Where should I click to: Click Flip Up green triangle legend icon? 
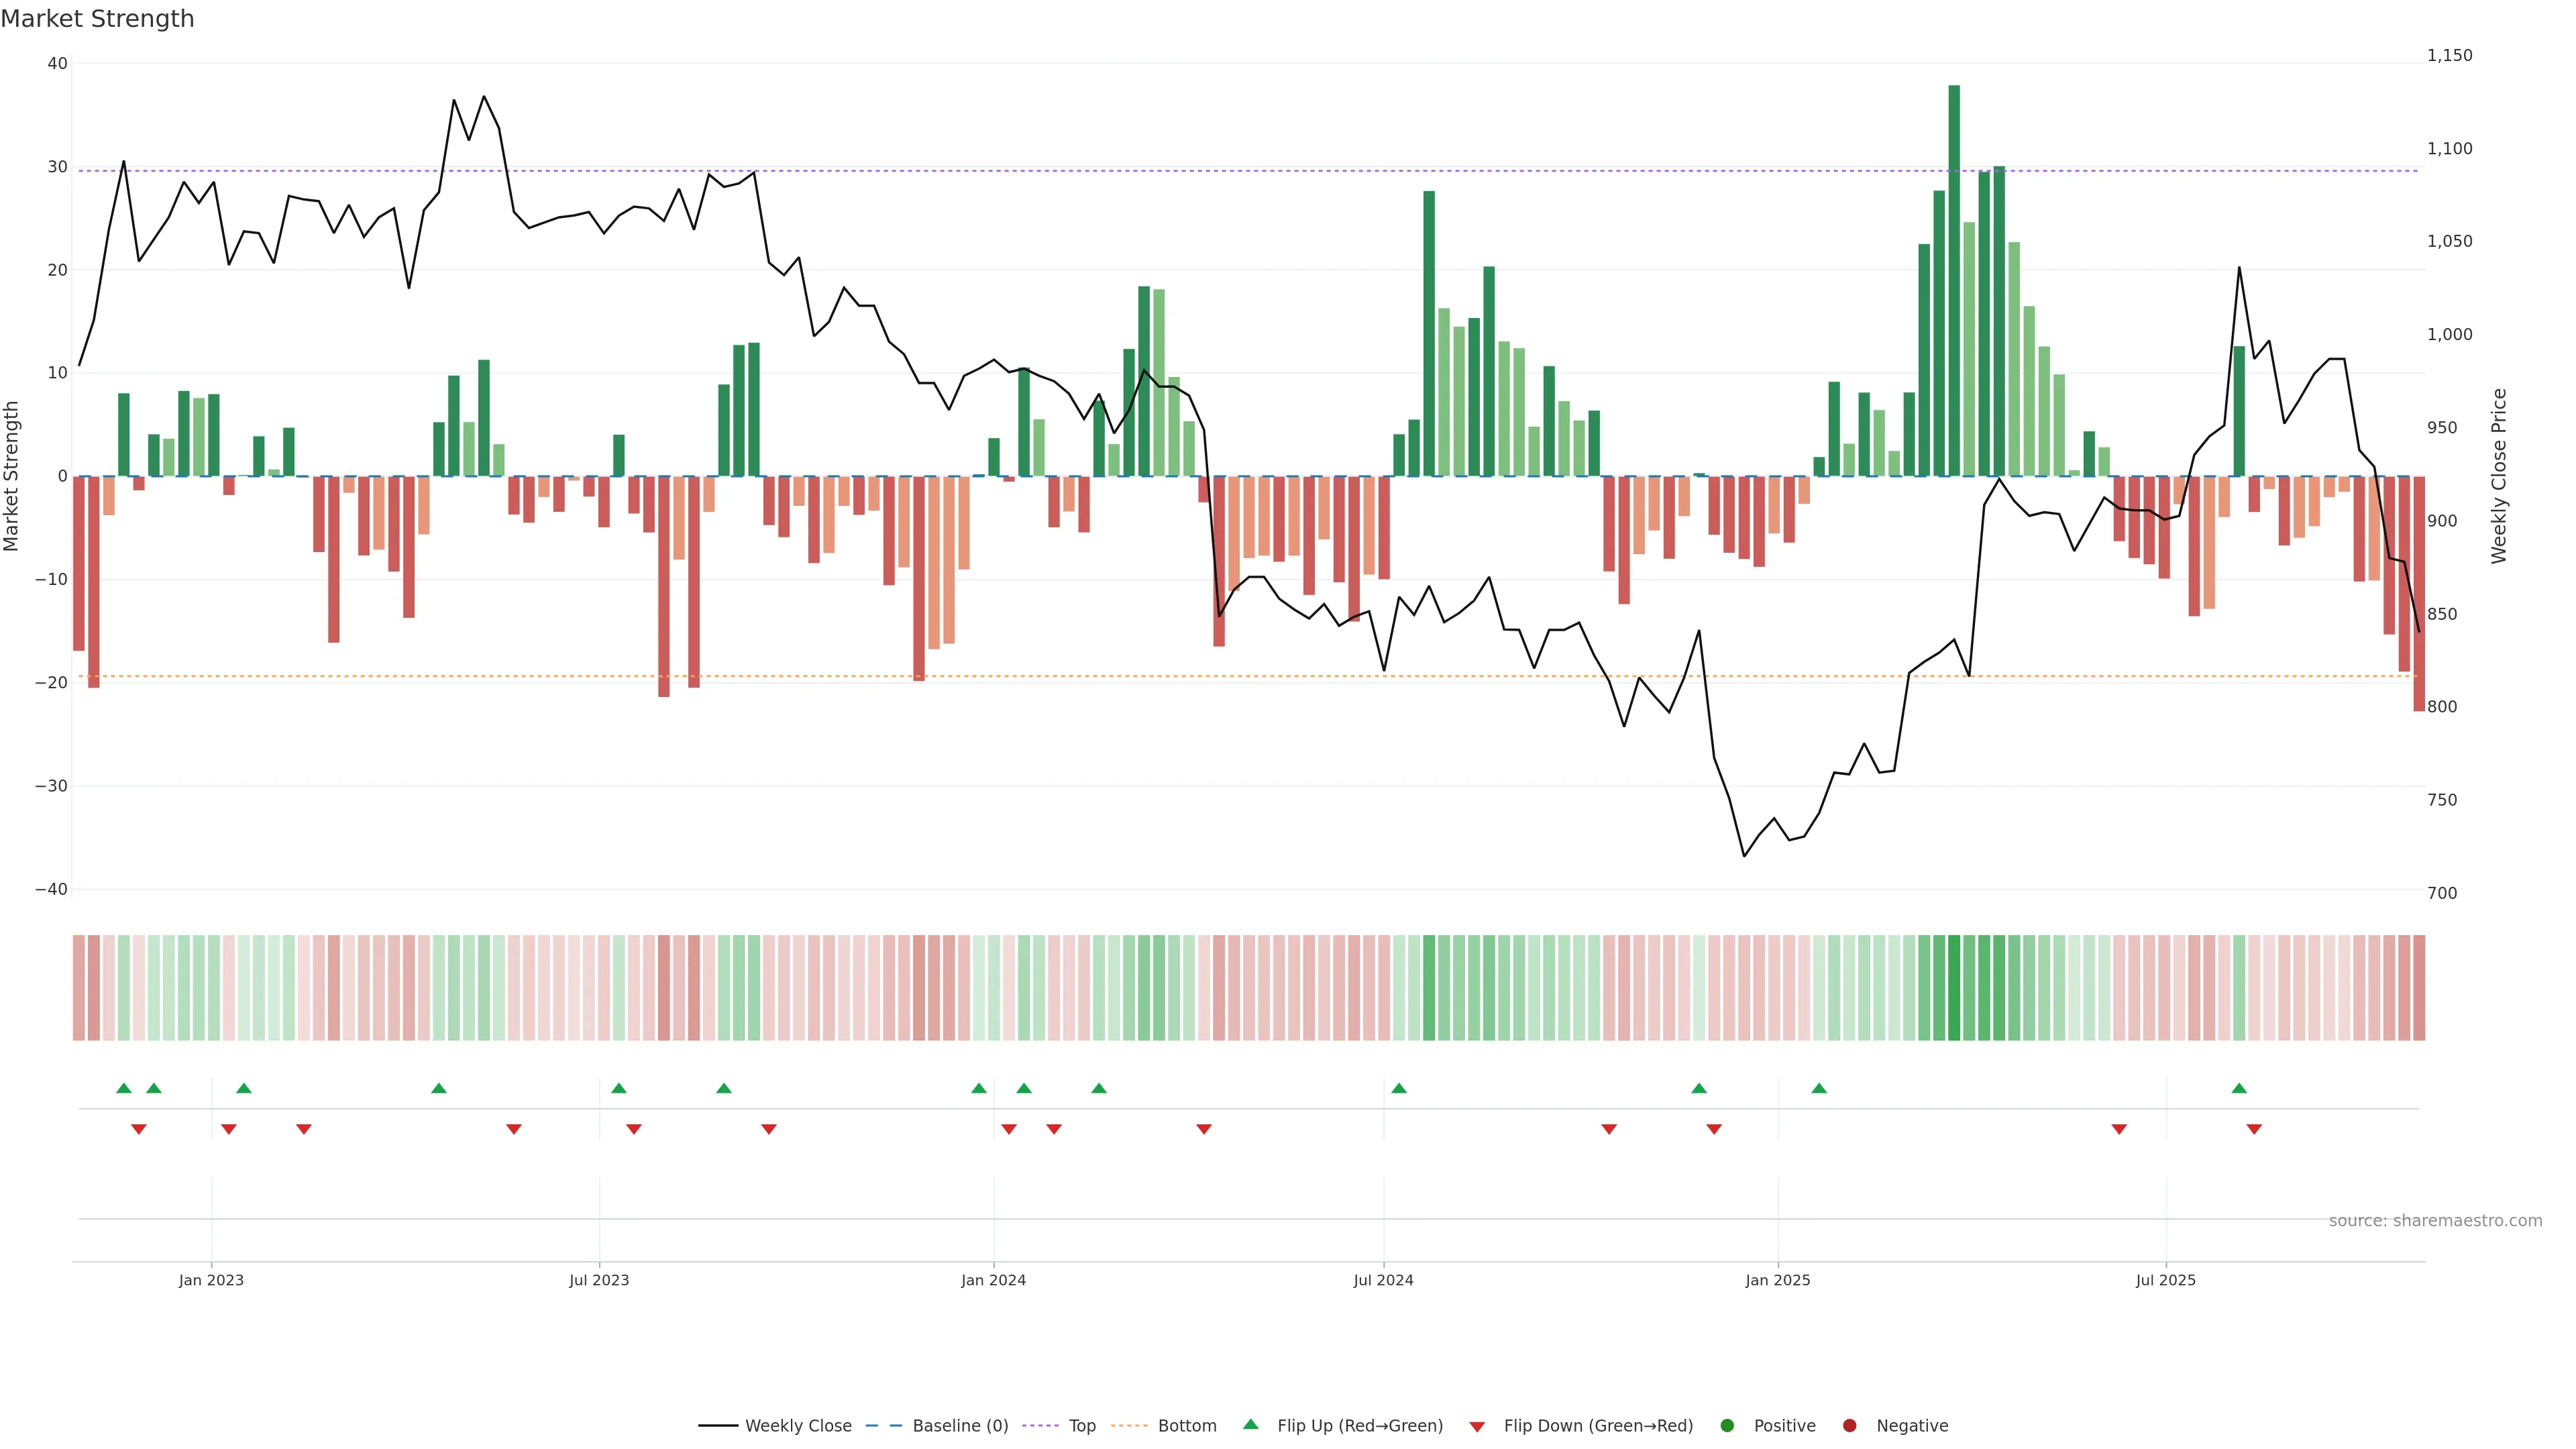point(1250,1424)
